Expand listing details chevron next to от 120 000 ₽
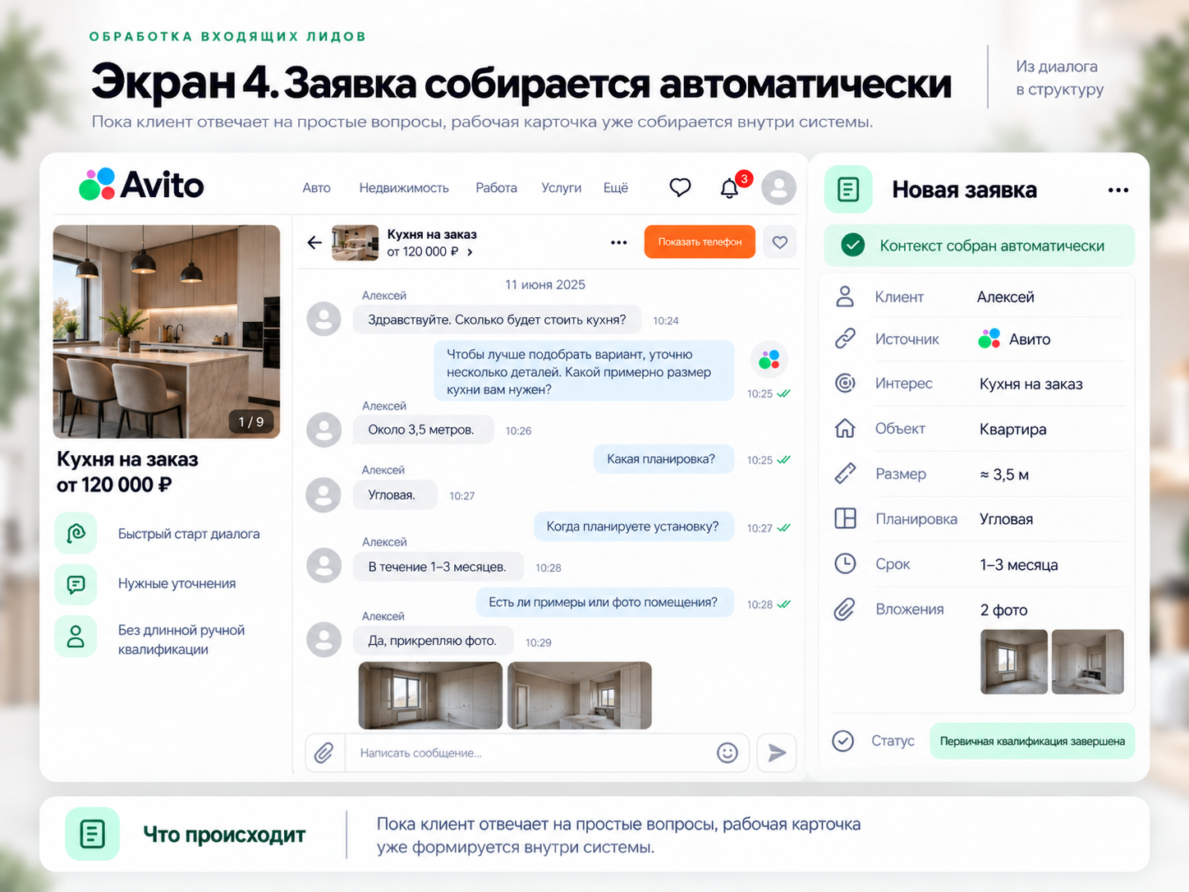1189x892 pixels. 470,252
